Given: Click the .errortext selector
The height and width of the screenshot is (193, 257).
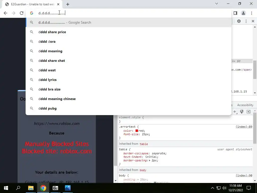Looking at the screenshot, I should 127,127.
